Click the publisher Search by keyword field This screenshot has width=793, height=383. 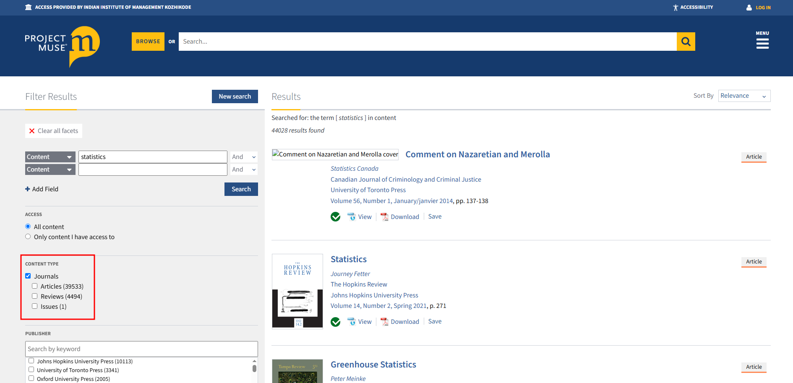141,349
